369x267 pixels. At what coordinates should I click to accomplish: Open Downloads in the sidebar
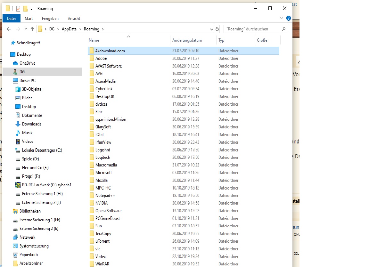click(x=31, y=124)
